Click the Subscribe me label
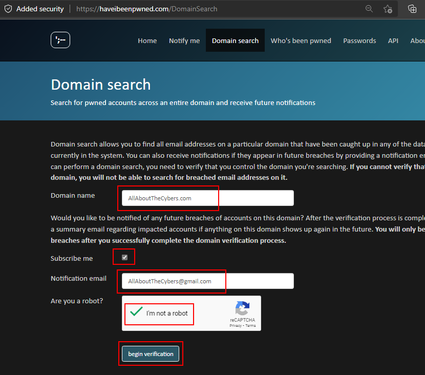This screenshot has width=425, height=375. pyautogui.click(x=72, y=258)
